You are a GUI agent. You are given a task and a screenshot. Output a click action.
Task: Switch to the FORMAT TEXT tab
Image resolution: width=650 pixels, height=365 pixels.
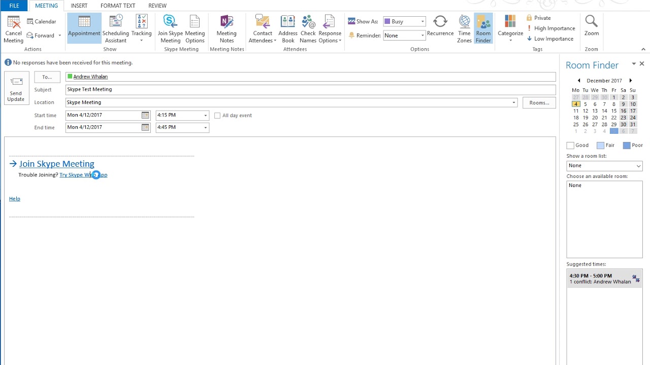118,6
